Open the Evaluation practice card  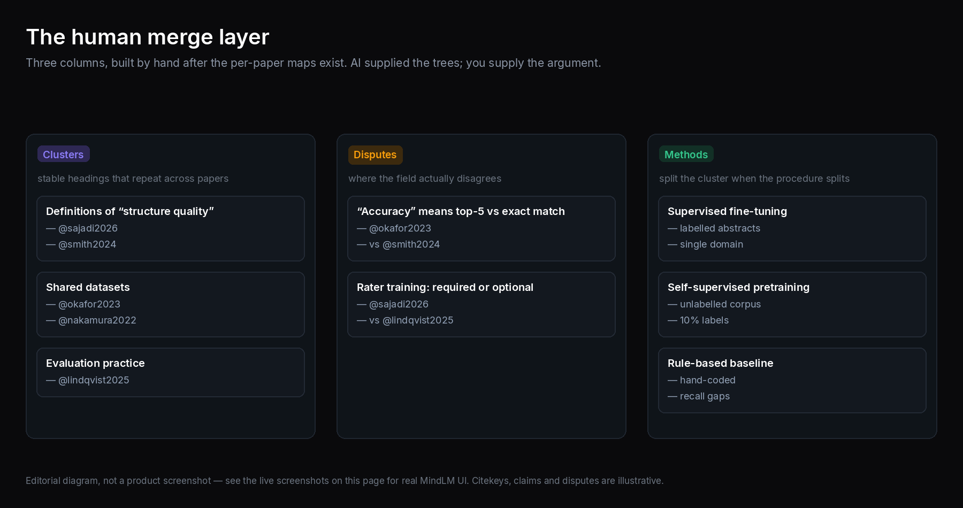171,372
